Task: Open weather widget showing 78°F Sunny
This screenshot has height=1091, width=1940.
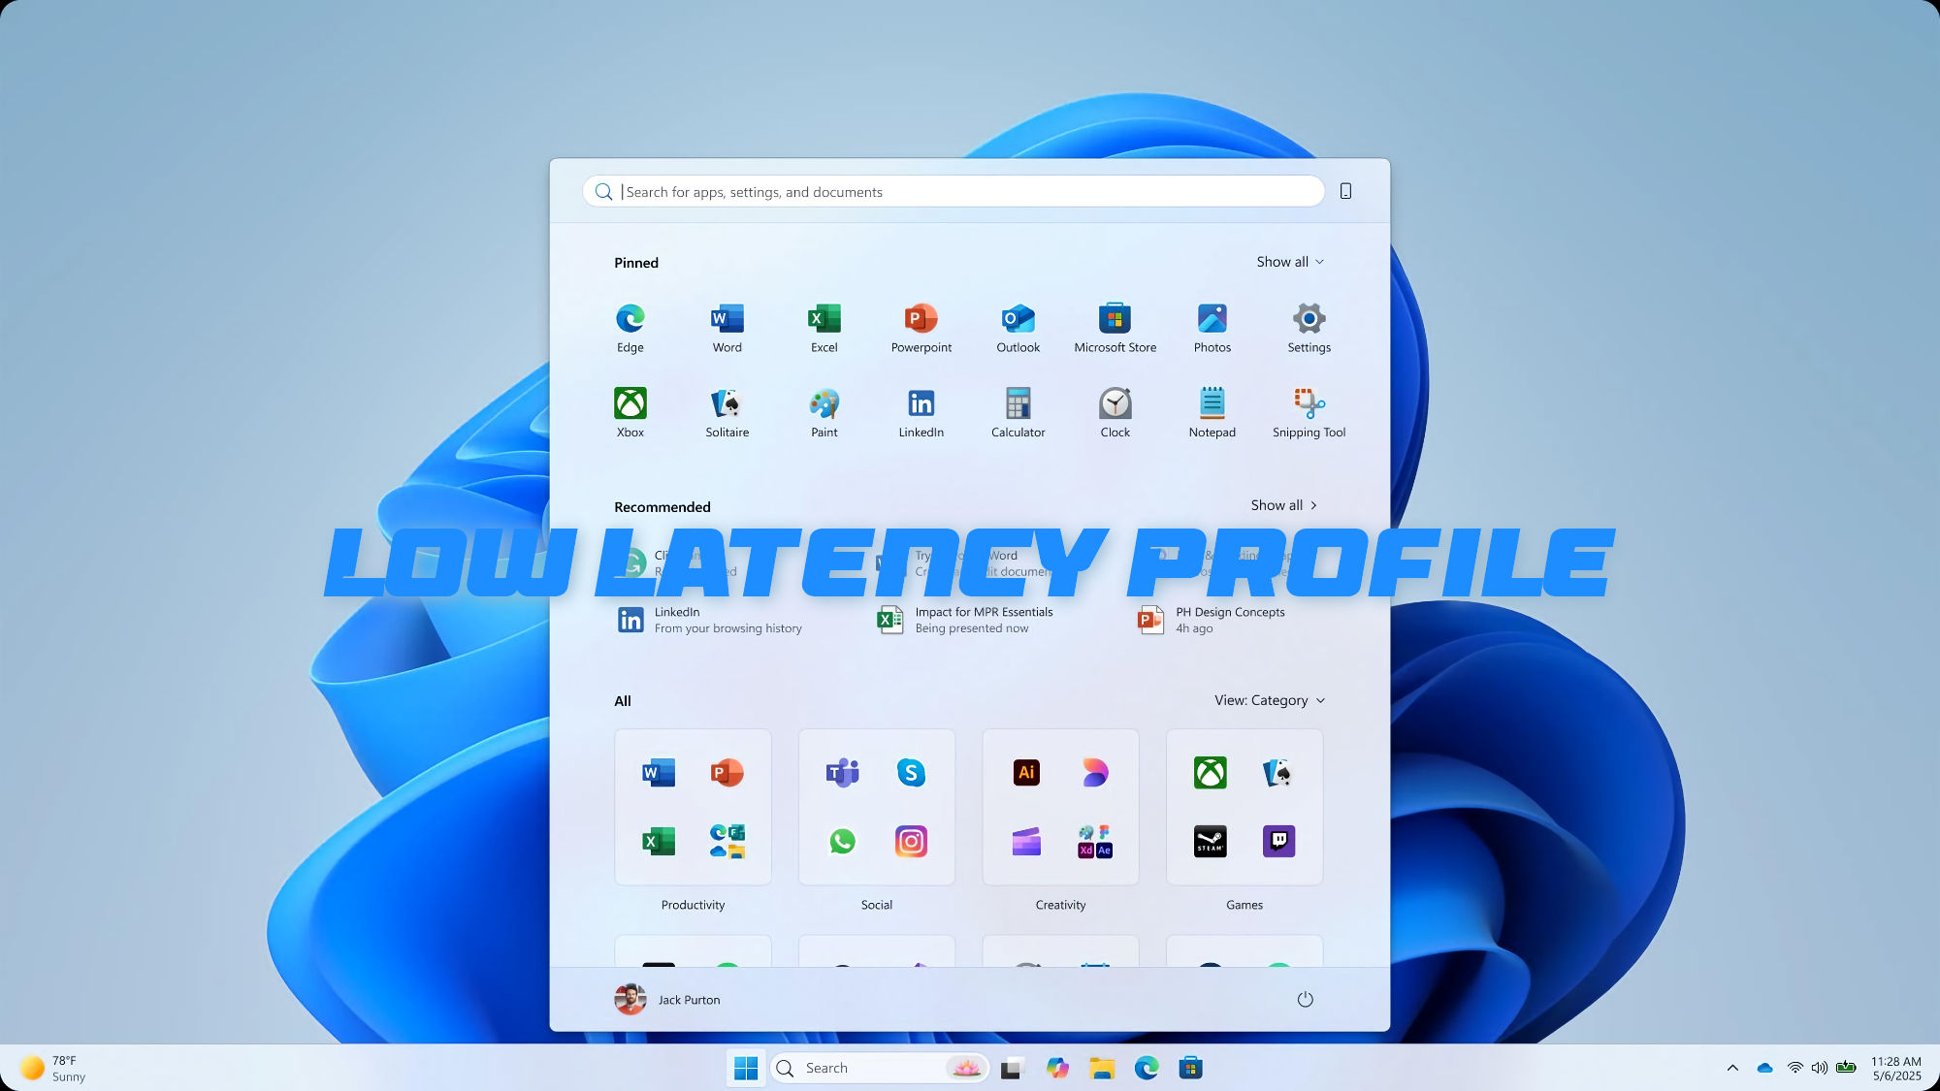Action: point(54,1068)
